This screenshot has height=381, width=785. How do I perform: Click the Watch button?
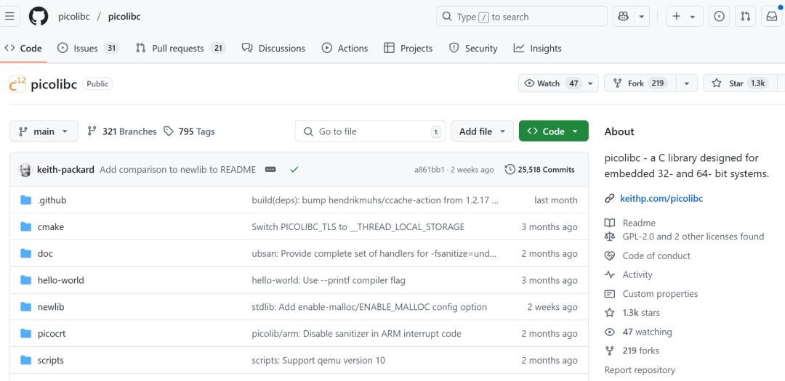tap(551, 83)
